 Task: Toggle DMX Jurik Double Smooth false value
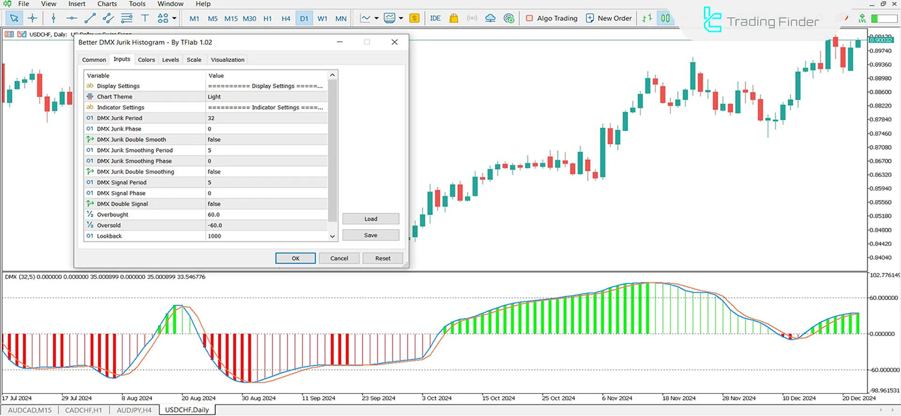pyautogui.click(x=267, y=139)
